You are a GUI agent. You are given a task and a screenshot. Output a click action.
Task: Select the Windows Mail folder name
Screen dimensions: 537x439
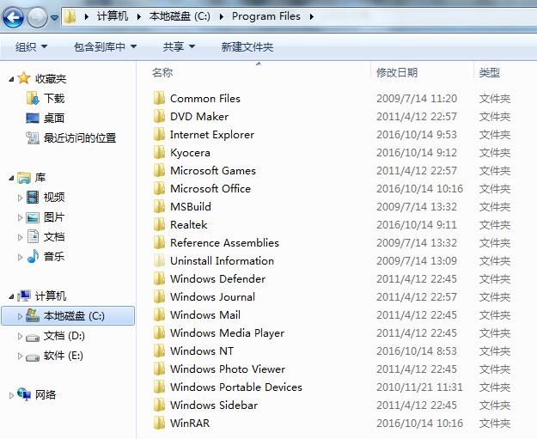[x=205, y=314]
